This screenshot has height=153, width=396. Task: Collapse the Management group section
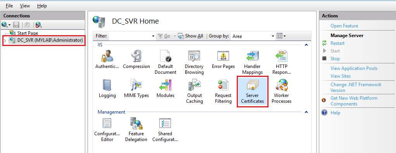tap(306, 112)
